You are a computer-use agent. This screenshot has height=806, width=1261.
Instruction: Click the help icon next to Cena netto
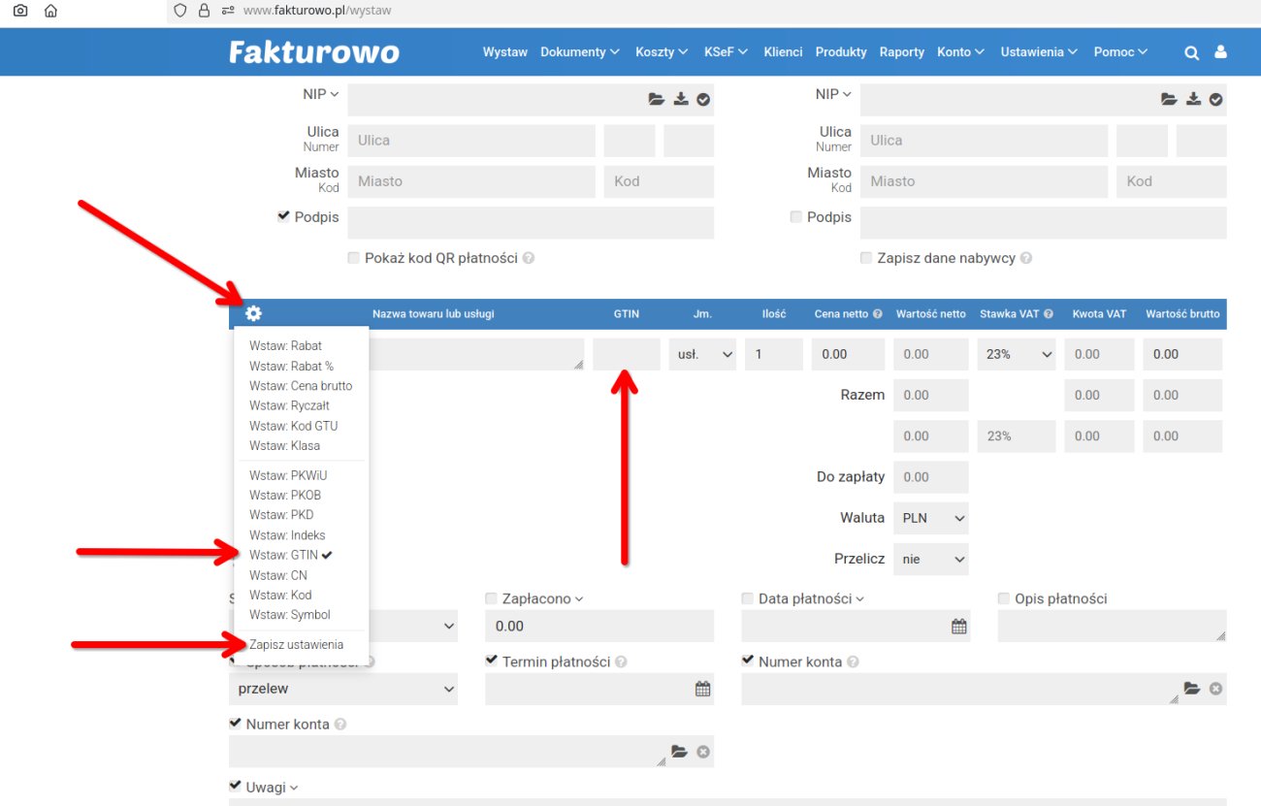coord(877,314)
